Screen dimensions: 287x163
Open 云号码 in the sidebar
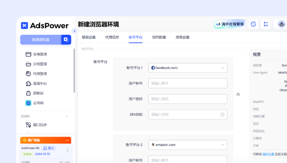point(35,103)
